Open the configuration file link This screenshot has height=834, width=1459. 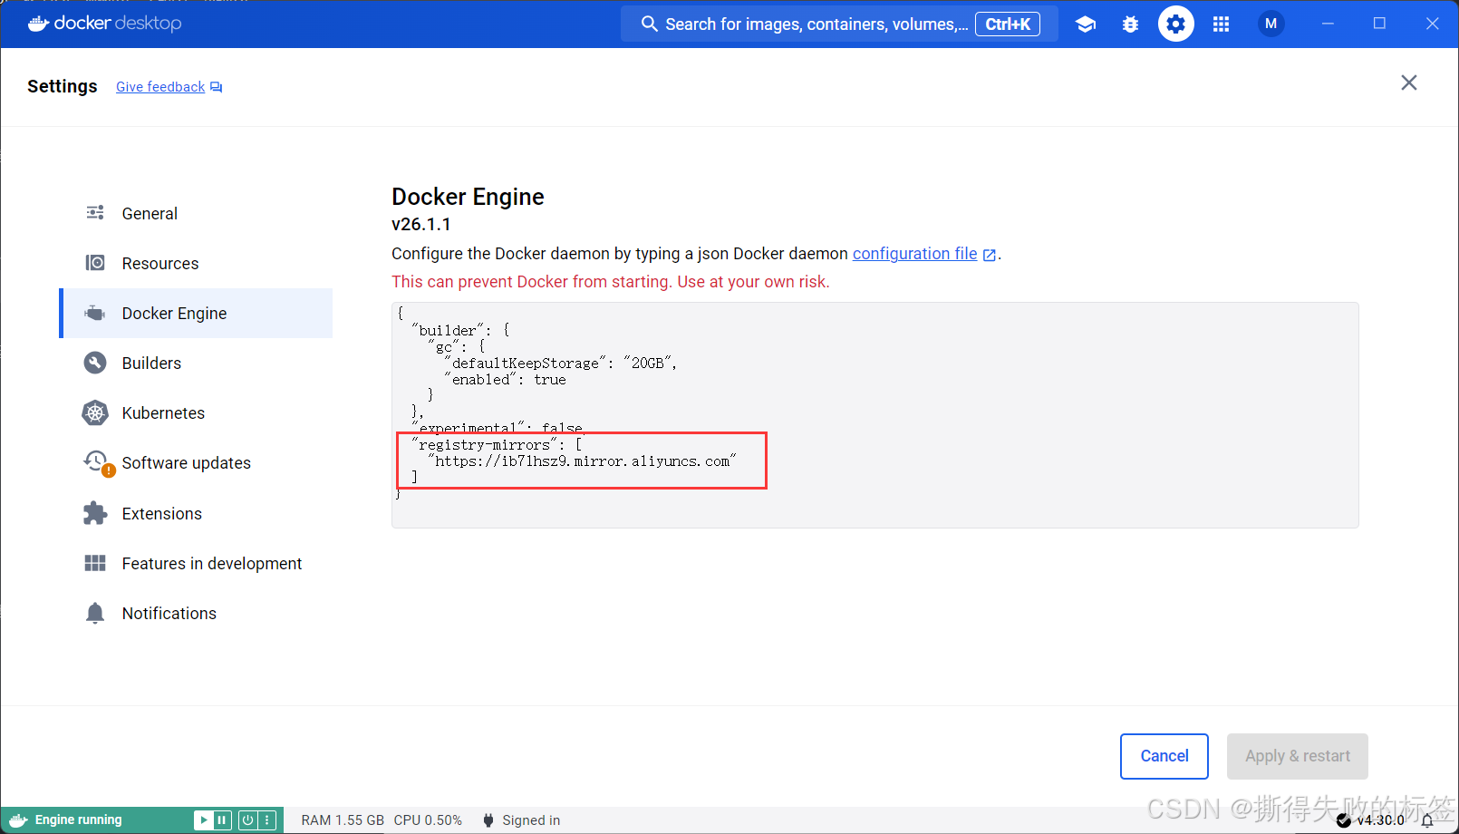[x=914, y=254]
